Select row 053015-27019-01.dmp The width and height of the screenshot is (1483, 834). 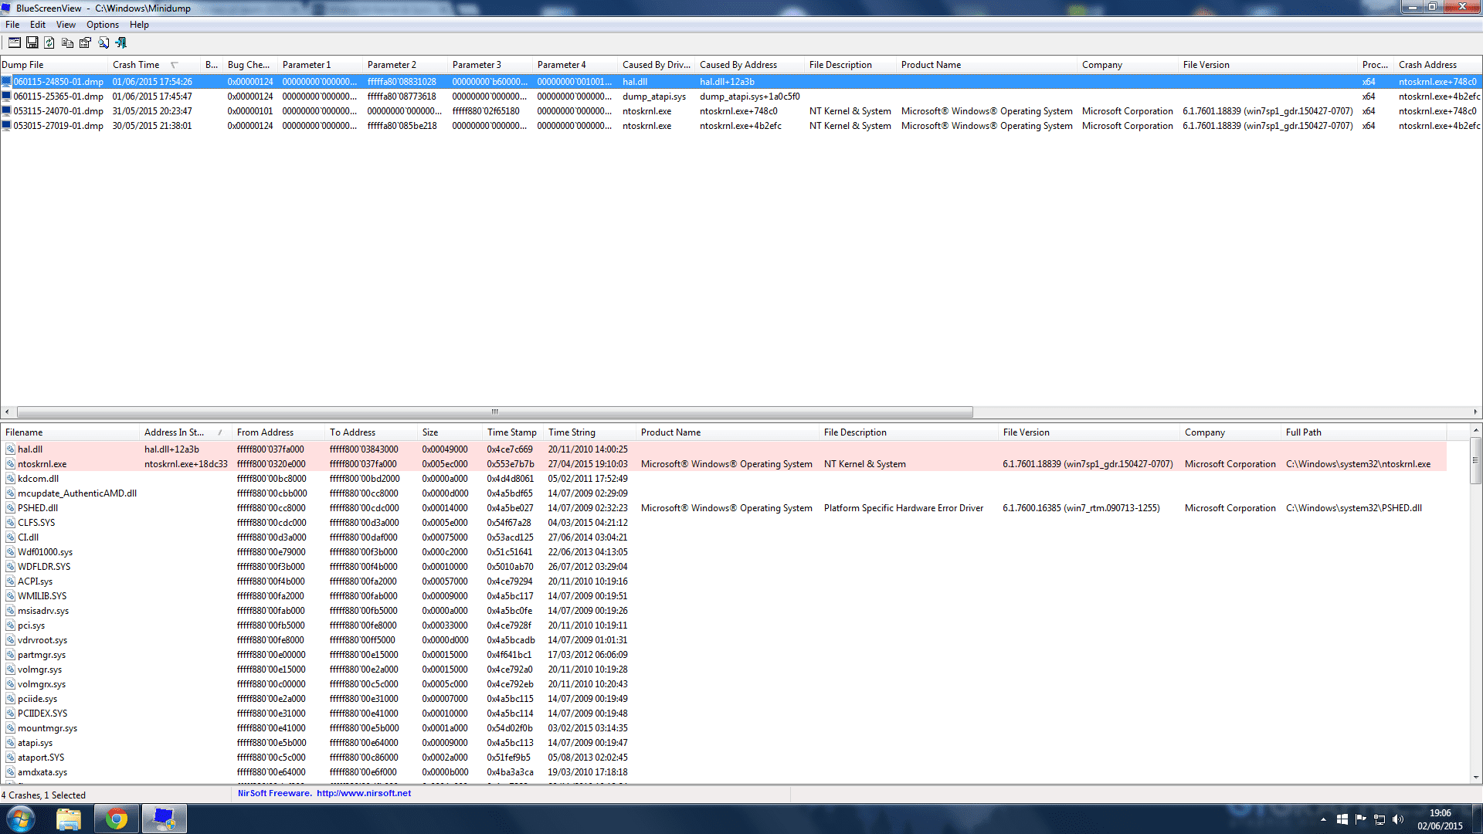tap(741, 126)
